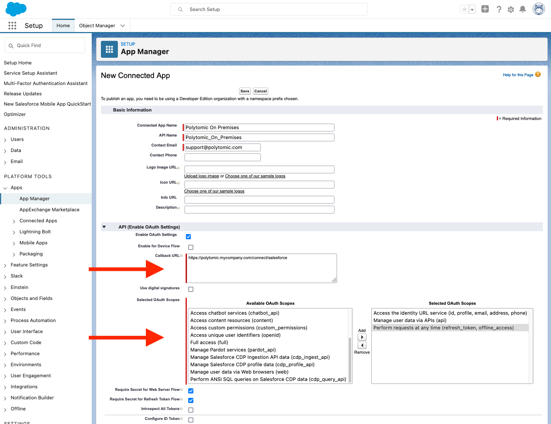The width and height of the screenshot is (551, 424).
Task: Click the Remove scope arrow button
Action: 362,345
